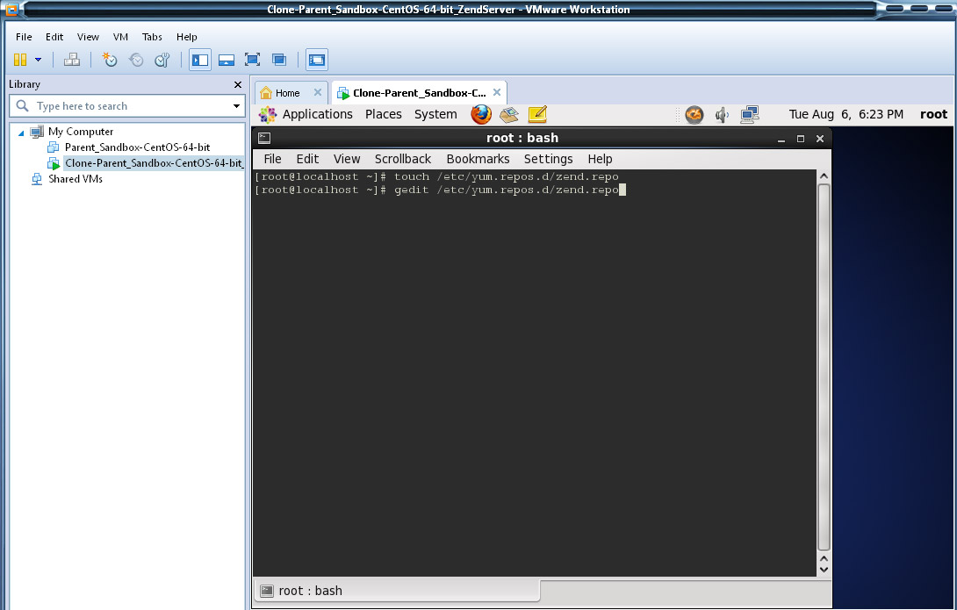Close the Clone-Parent_Sandbox tab
Screen dimensions: 957x610
point(497,92)
